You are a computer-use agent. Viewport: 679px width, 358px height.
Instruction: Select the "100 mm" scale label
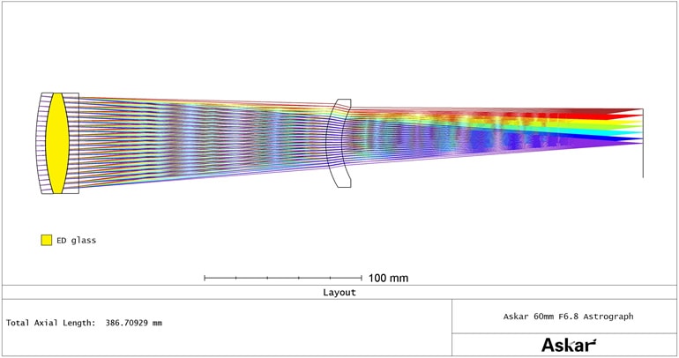pos(388,278)
